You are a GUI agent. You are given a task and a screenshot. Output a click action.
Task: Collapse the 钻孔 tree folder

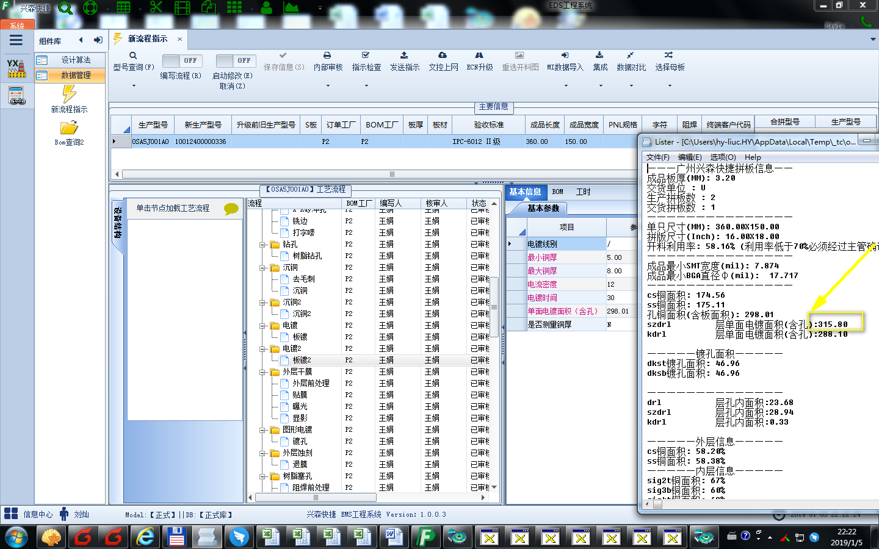(x=262, y=245)
